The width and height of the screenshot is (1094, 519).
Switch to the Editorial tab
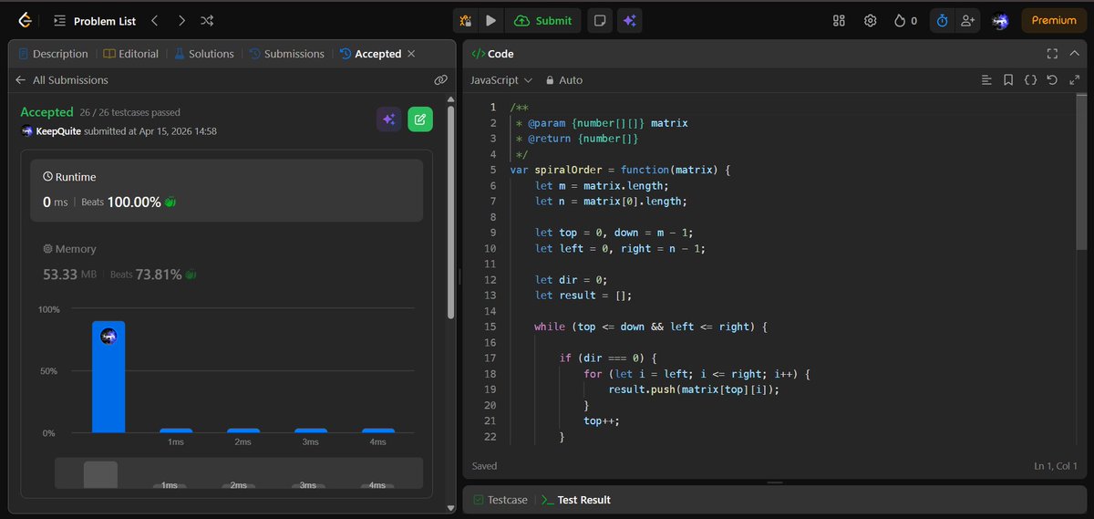(131, 54)
